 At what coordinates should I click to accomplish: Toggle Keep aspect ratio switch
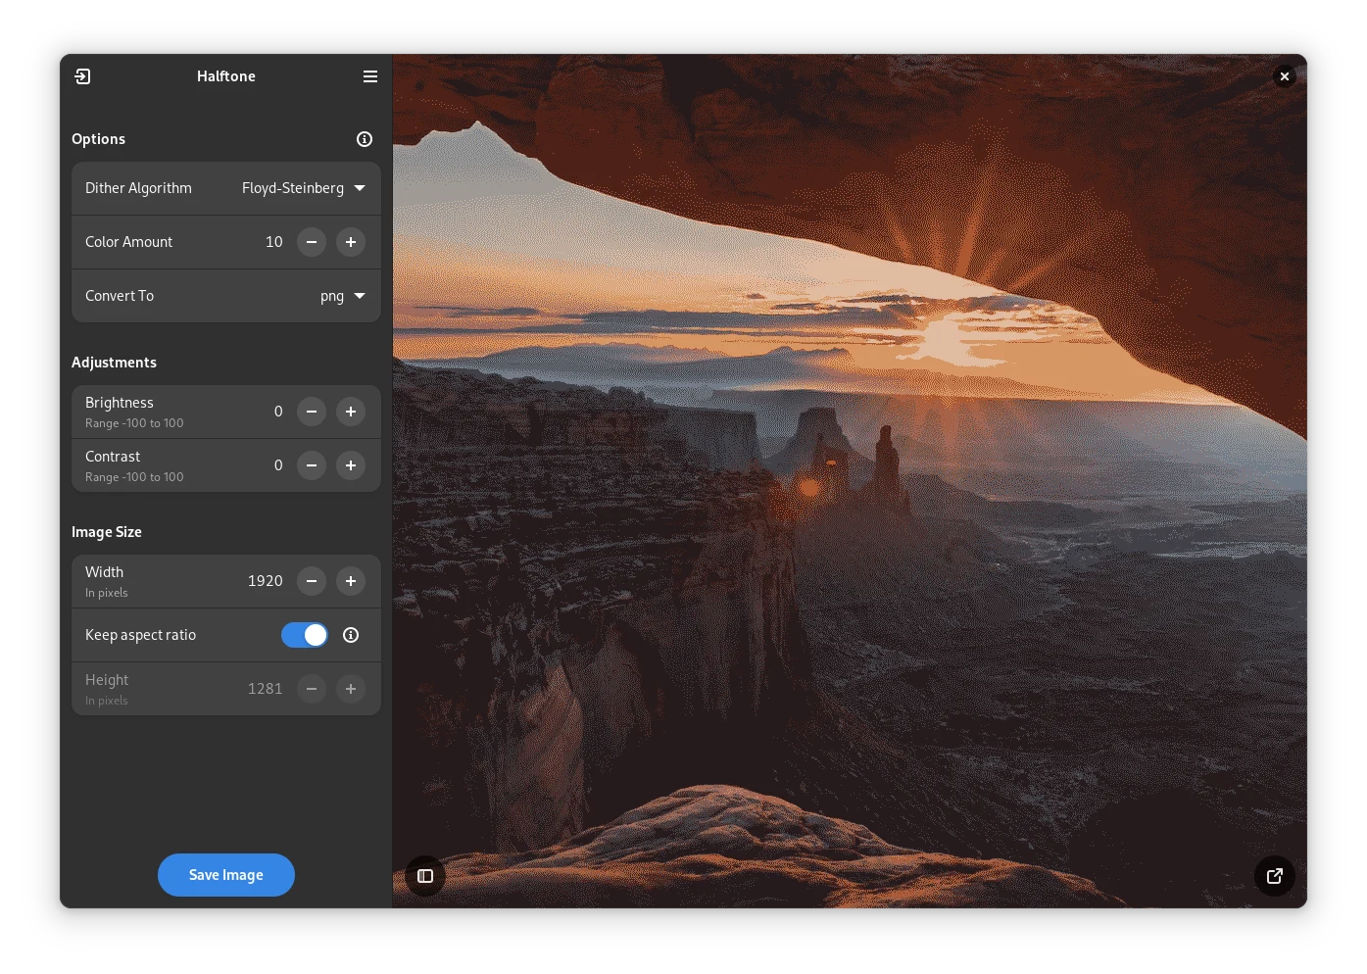[305, 635]
